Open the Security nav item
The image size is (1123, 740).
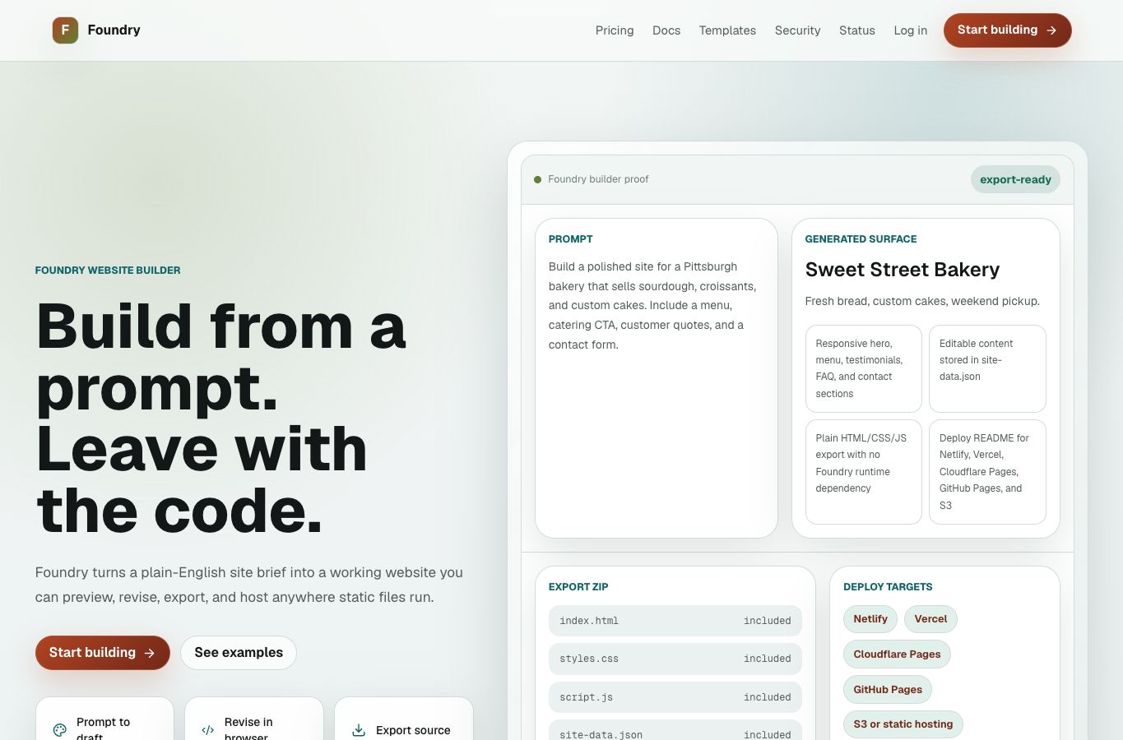pos(797,30)
